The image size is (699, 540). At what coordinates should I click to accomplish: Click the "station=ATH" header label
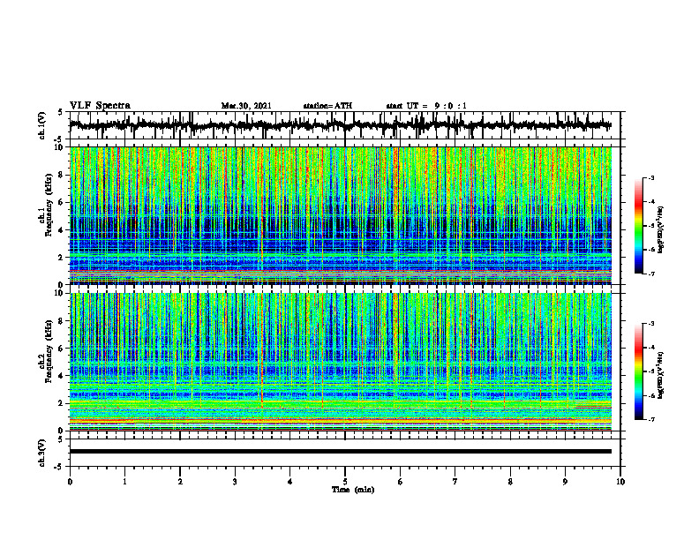tap(327, 106)
